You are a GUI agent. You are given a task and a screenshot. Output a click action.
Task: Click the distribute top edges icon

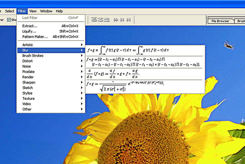(x=94, y=20)
